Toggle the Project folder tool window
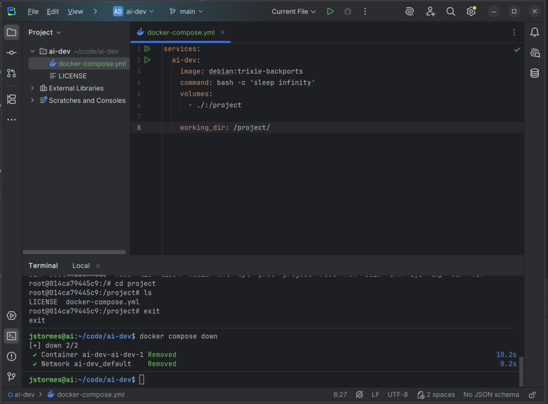The image size is (548, 404). pos(11,33)
